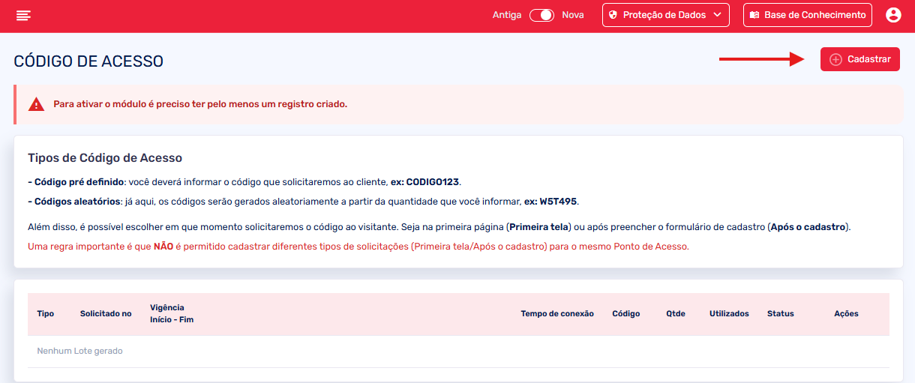The width and height of the screenshot is (915, 383).
Task: Click the Código column header
Action: (x=625, y=313)
